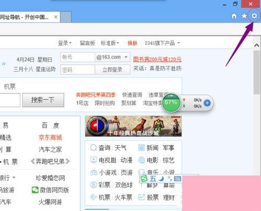Open a new blank tab
The image size is (261, 211).
(66, 17)
